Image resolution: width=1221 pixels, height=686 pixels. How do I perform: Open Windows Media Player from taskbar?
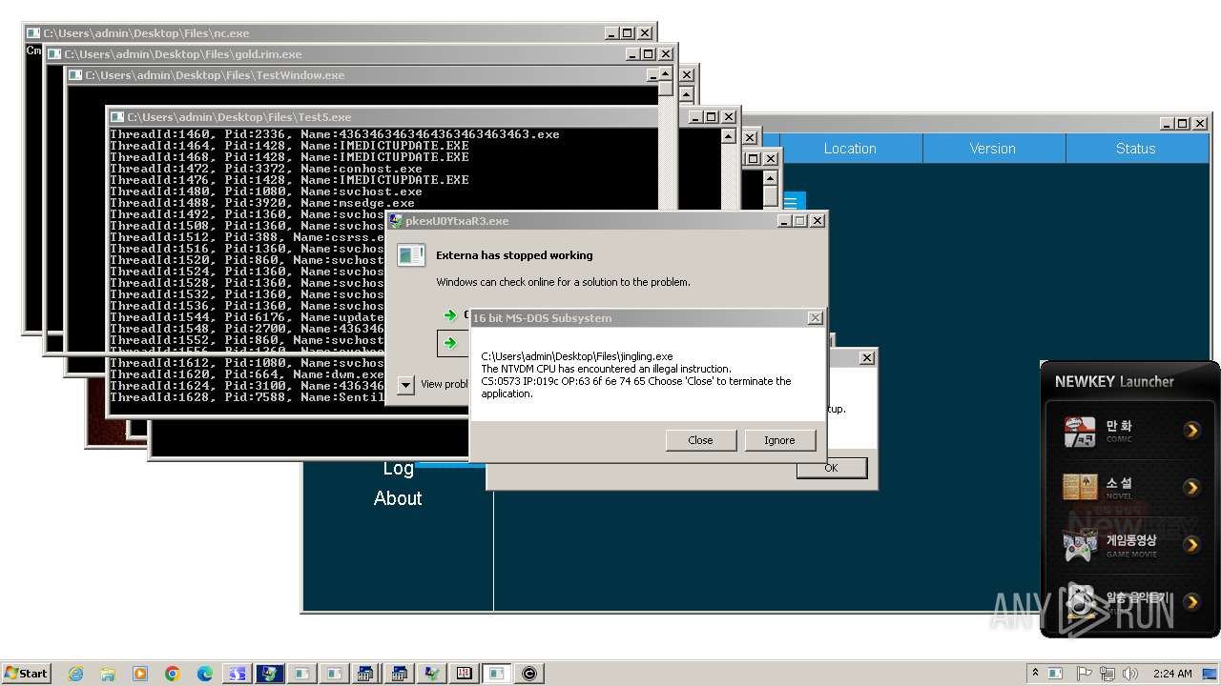pyautogui.click(x=140, y=674)
